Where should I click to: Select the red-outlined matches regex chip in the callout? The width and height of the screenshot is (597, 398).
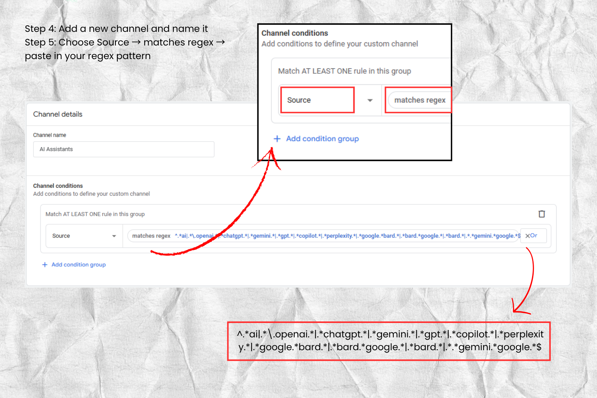(x=419, y=100)
